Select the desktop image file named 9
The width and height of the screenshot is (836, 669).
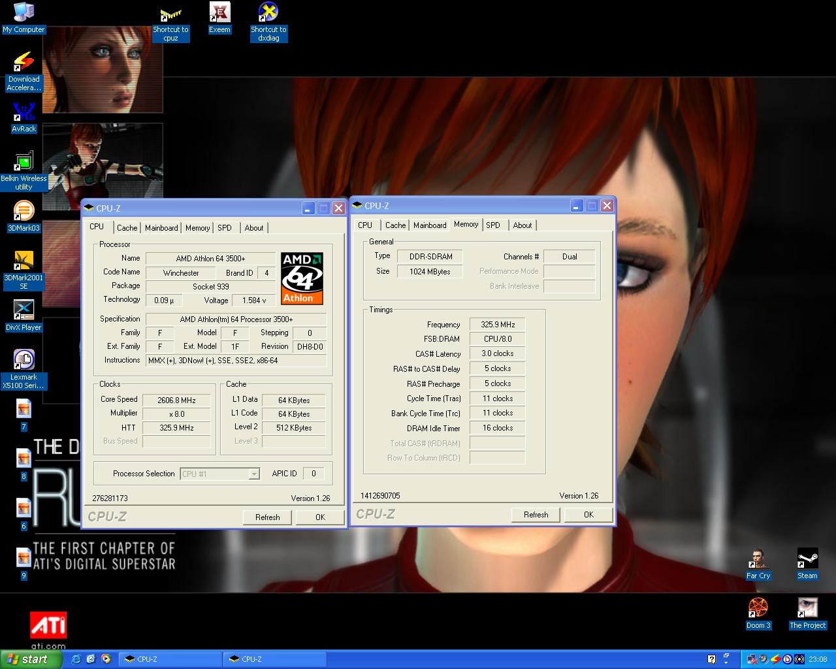tap(24, 564)
